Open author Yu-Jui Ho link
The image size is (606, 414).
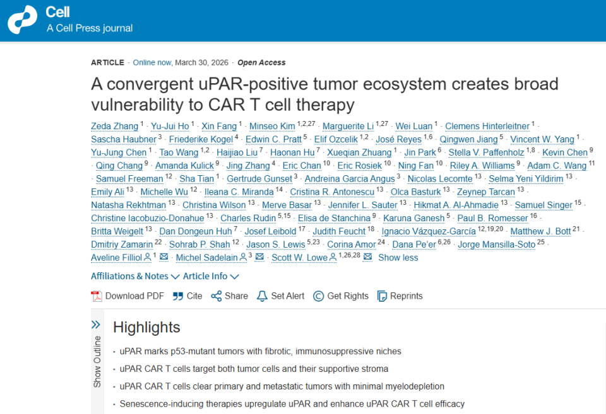170,126
